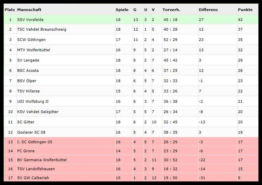The height and width of the screenshot is (185, 262).
Task: Select I. SC Göttingen 05 team
Action: pyautogui.click(x=35, y=142)
